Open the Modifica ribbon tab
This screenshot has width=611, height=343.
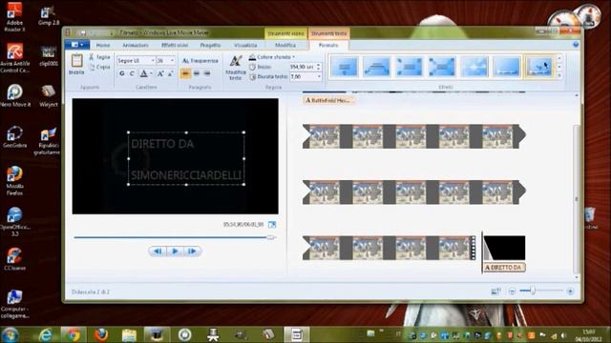click(285, 45)
